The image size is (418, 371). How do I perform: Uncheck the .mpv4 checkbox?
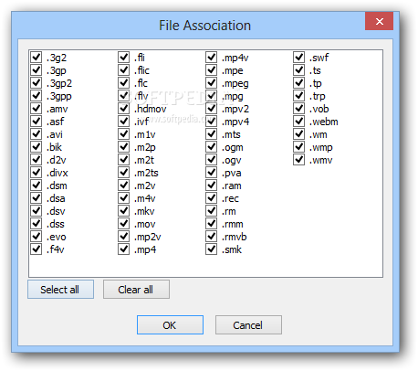coord(212,122)
